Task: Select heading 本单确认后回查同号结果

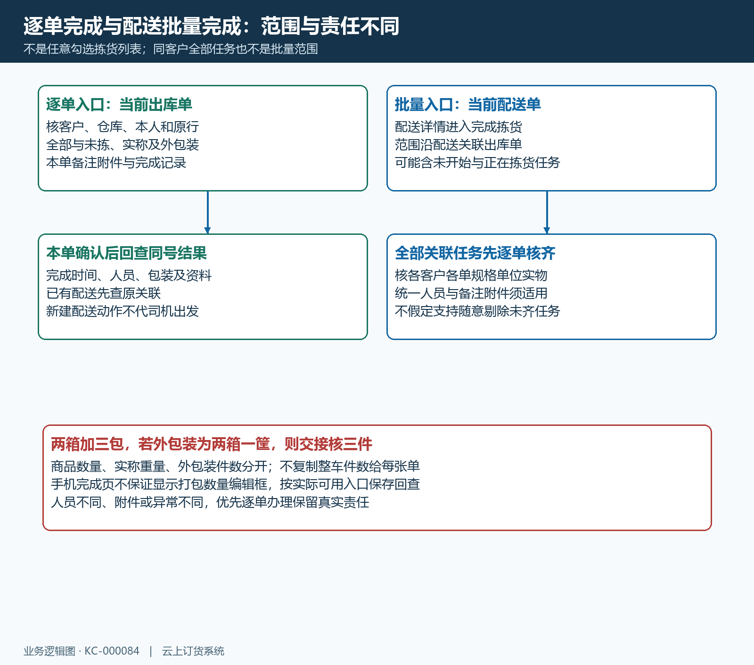Action: [x=126, y=253]
